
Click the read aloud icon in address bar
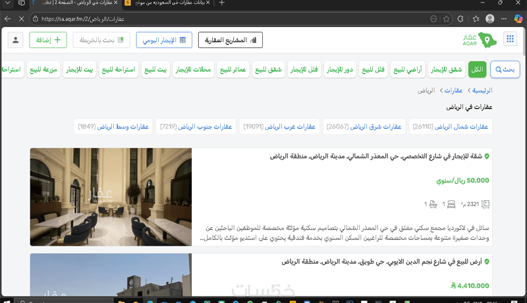pyautogui.click(x=433, y=19)
